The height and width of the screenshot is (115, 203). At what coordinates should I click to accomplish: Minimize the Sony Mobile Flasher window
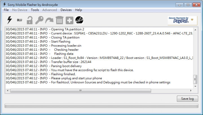pos(180,5)
